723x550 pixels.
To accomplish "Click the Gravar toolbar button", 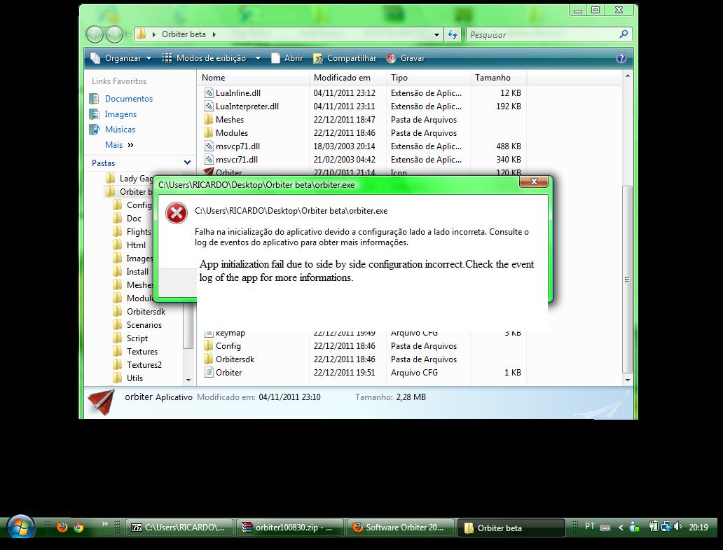I will [x=406, y=58].
